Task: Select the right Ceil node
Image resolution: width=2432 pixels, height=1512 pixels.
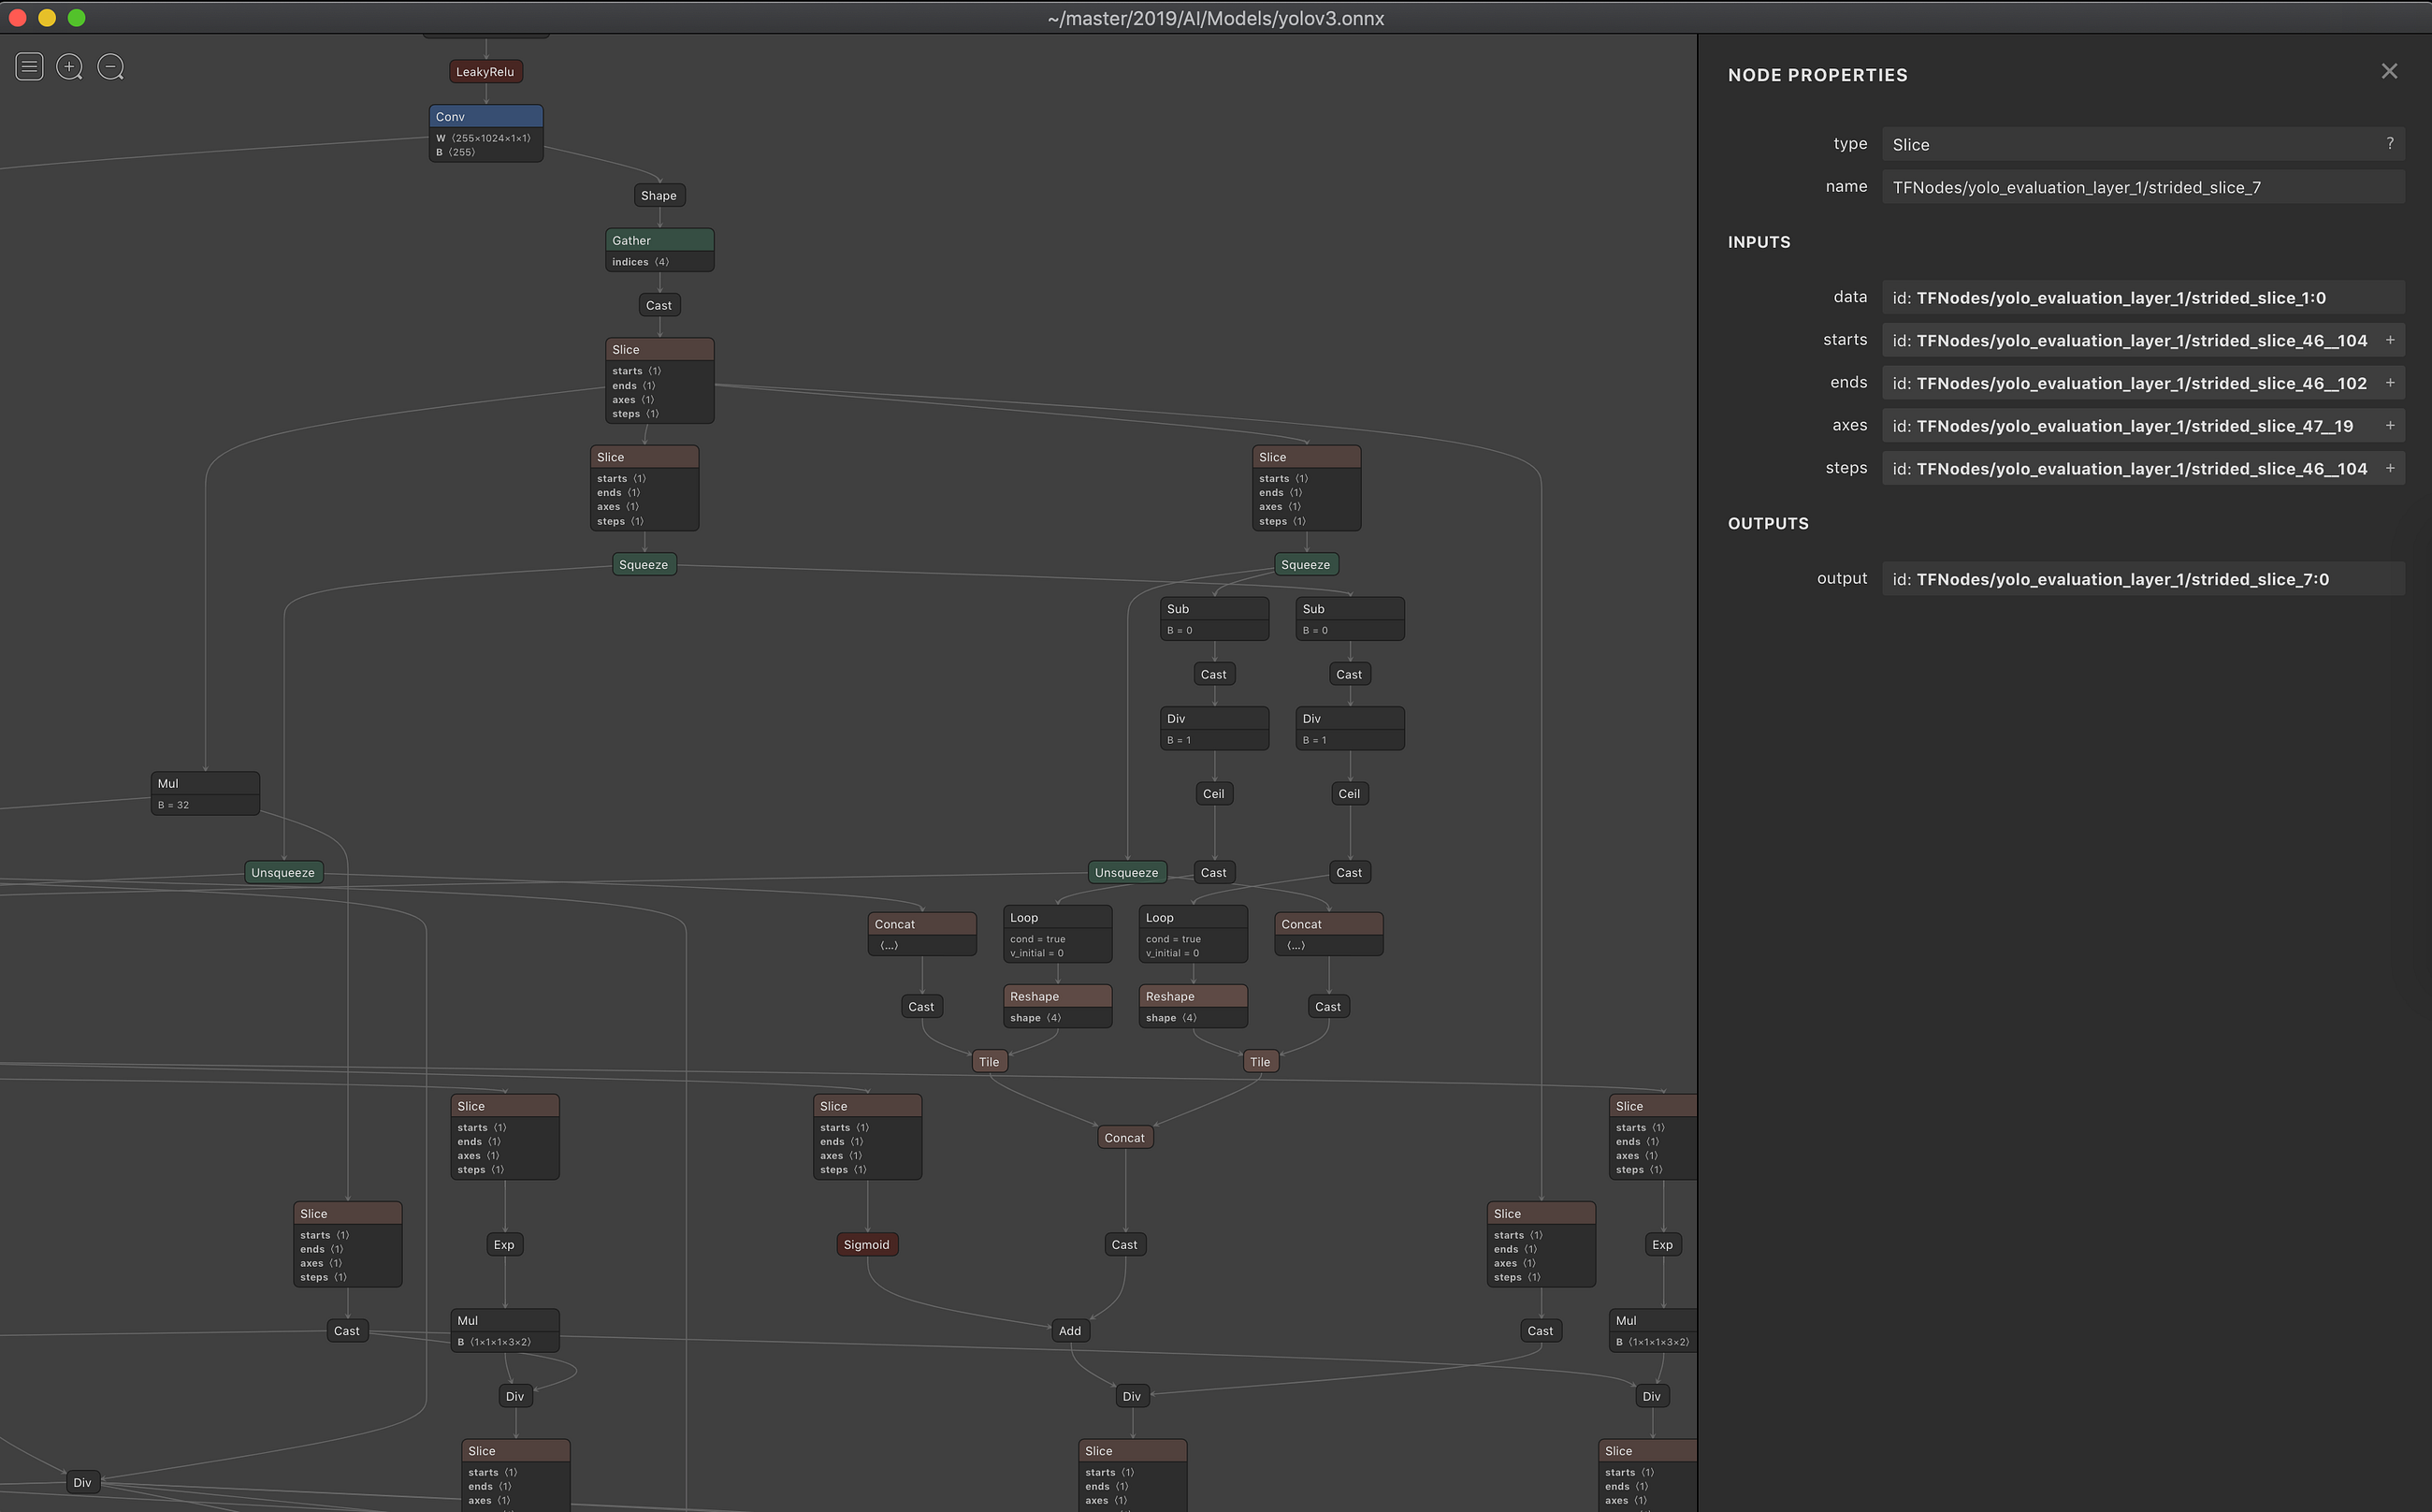Action: (1350, 794)
